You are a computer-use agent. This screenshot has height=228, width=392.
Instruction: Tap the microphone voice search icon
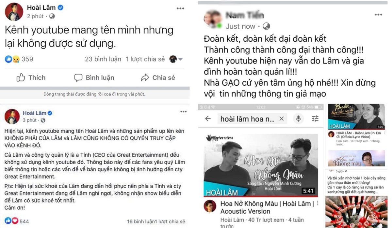coord(298,119)
